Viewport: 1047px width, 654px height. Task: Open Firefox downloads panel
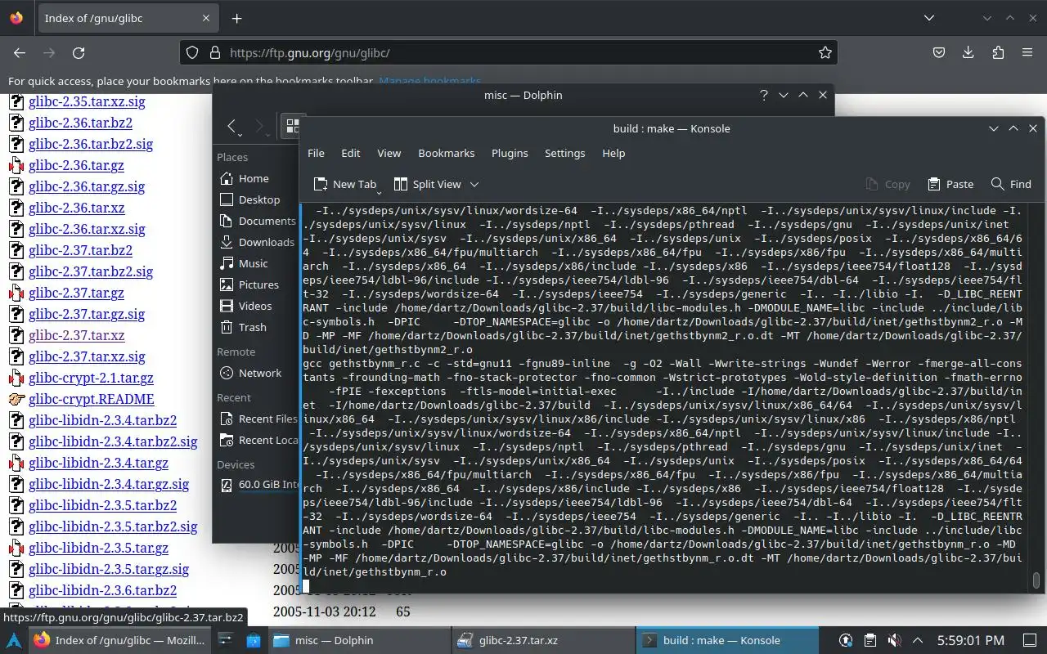[968, 52]
